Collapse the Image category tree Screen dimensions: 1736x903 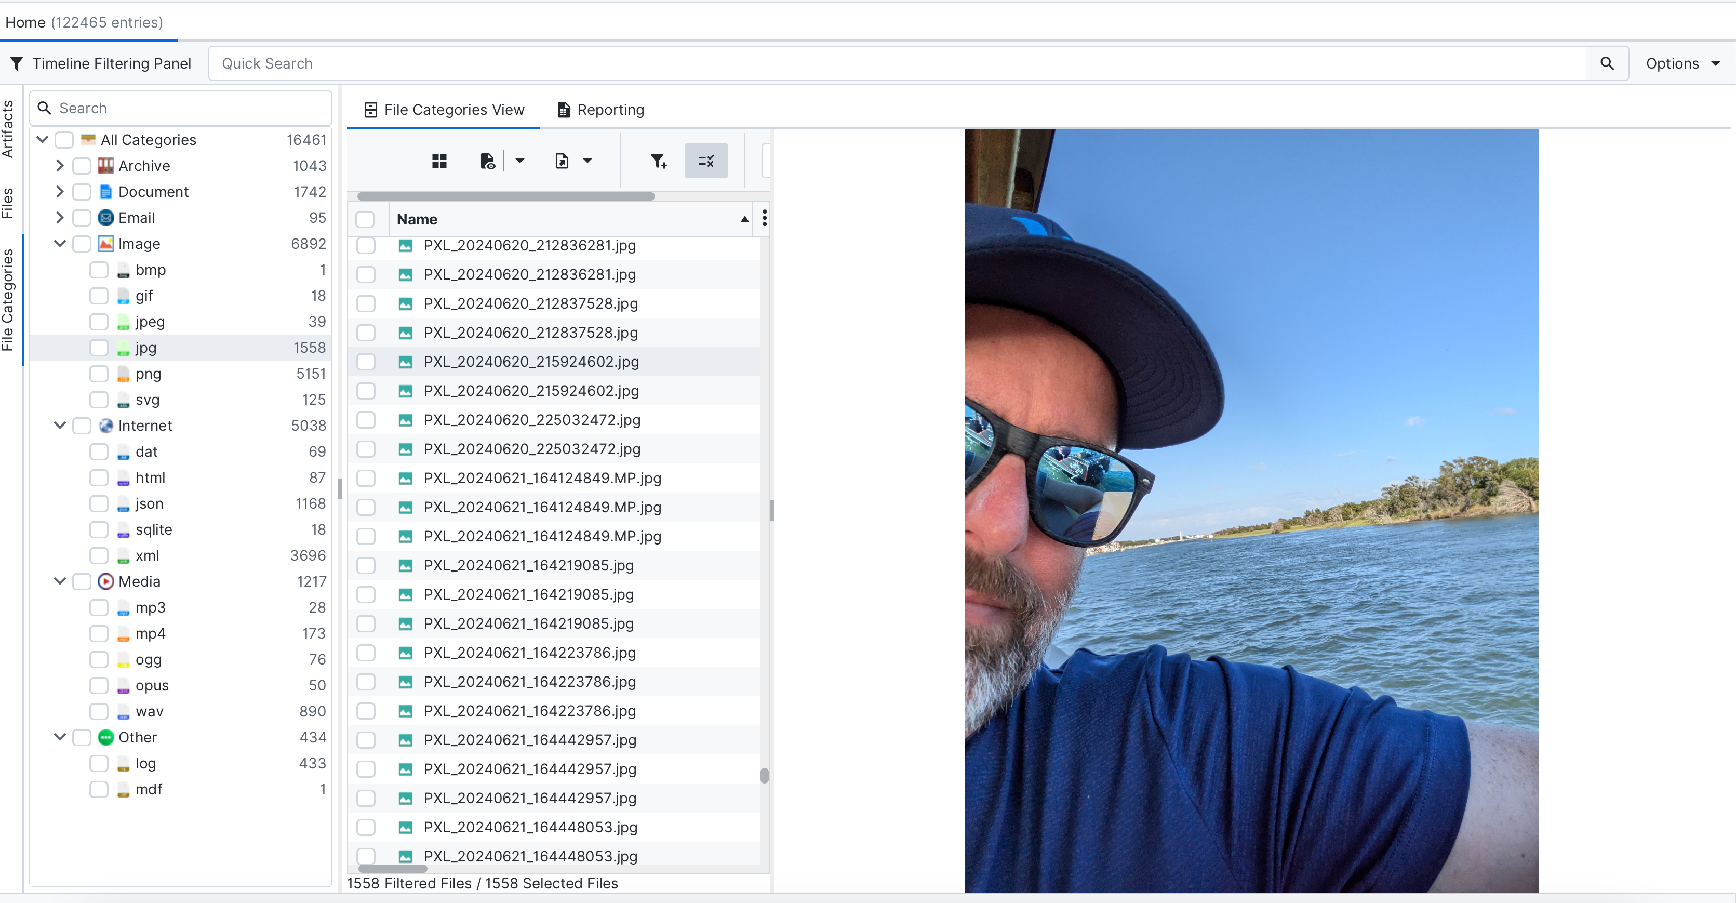coord(59,244)
